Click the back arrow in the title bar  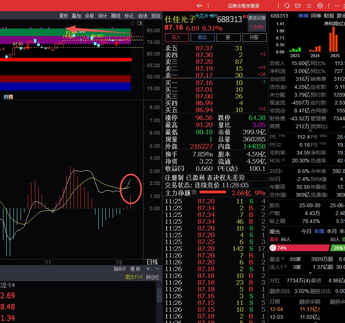(200, 6)
